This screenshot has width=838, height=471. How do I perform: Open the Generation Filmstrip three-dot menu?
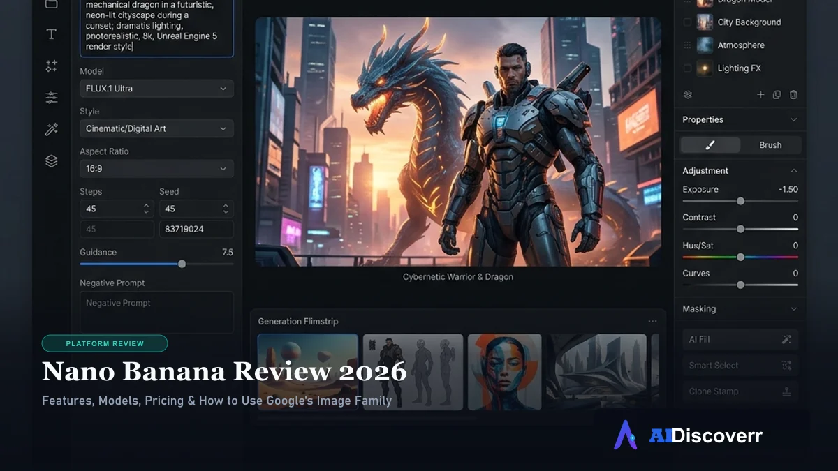click(x=652, y=322)
